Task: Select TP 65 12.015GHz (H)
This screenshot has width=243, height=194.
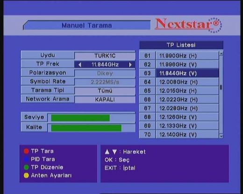Action: [x=179, y=91]
